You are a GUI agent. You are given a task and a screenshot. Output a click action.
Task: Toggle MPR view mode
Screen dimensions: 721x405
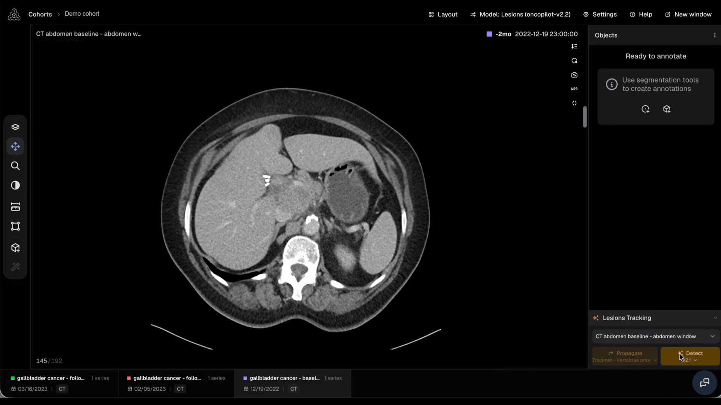574,89
